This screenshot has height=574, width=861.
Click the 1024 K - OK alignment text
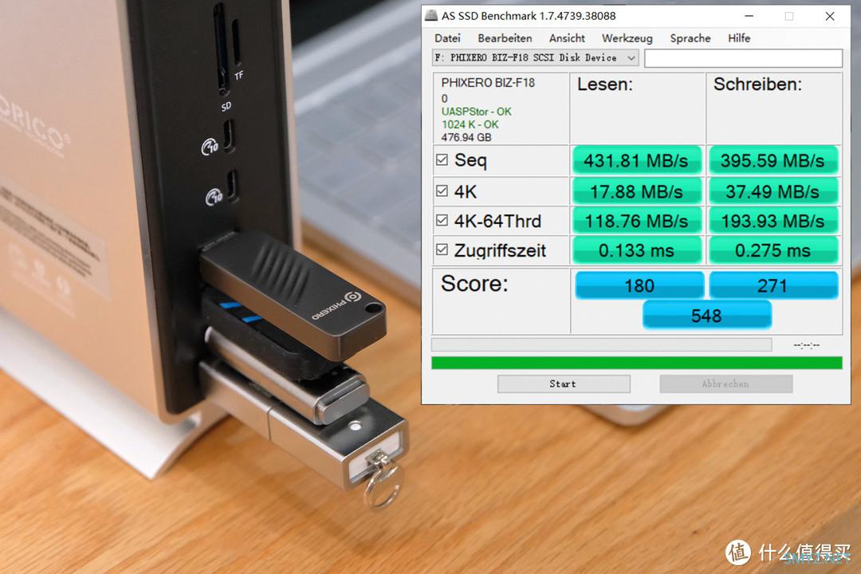pos(470,124)
